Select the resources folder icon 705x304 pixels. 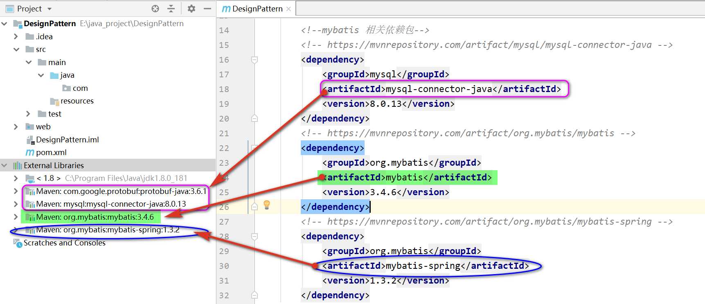(x=54, y=101)
